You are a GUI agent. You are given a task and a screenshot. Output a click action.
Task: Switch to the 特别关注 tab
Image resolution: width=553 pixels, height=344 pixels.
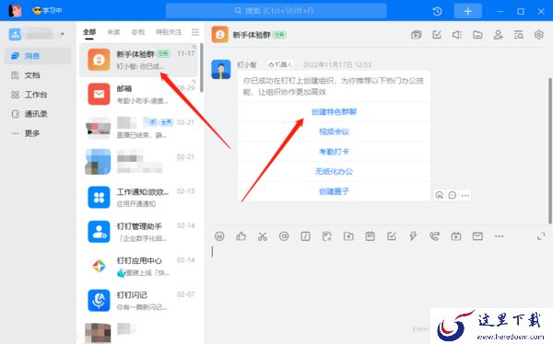pos(169,32)
